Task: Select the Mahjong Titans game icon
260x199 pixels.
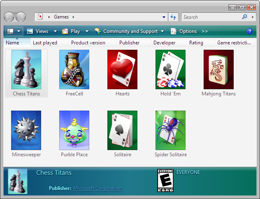Action: (218, 70)
